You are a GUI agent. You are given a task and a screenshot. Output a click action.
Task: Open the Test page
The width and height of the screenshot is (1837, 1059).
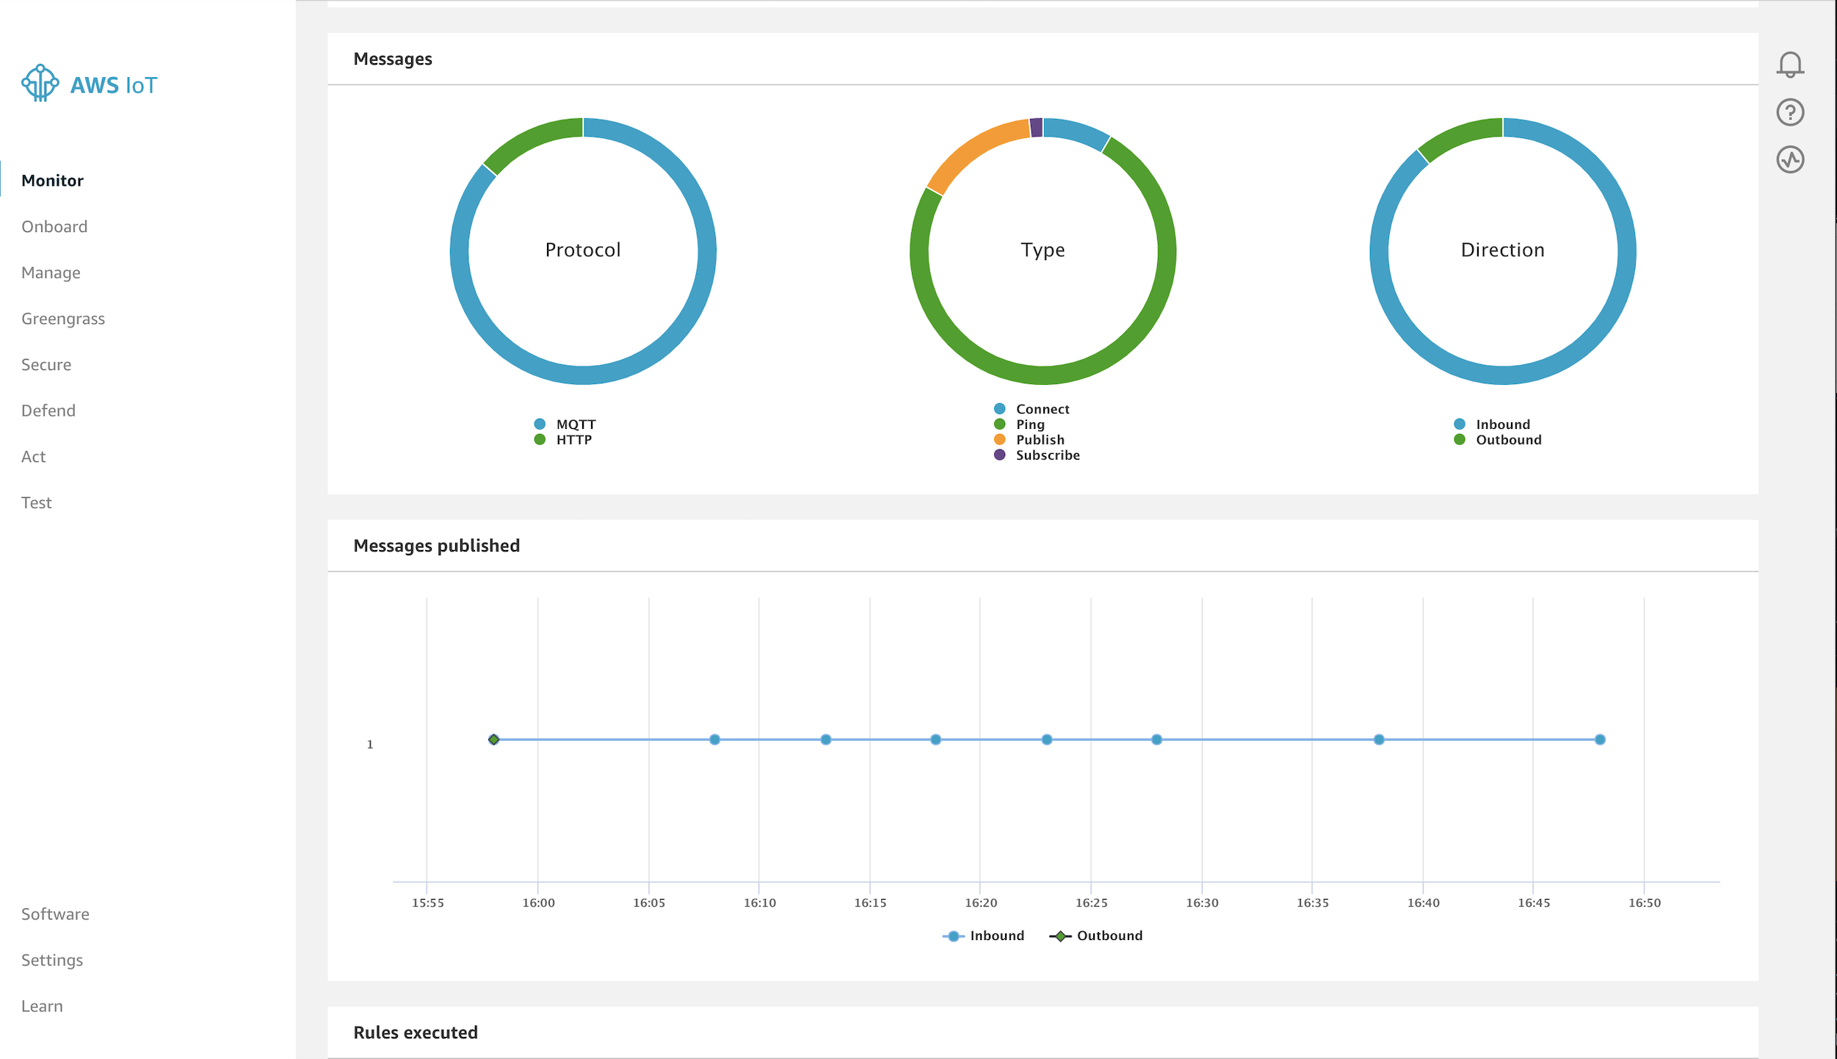coord(36,502)
